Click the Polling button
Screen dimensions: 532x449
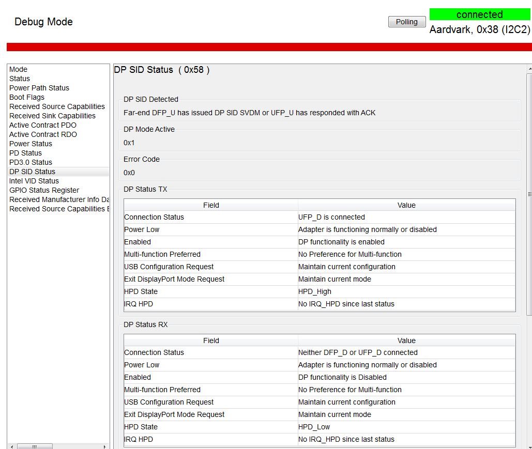pyautogui.click(x=407, y=22)
